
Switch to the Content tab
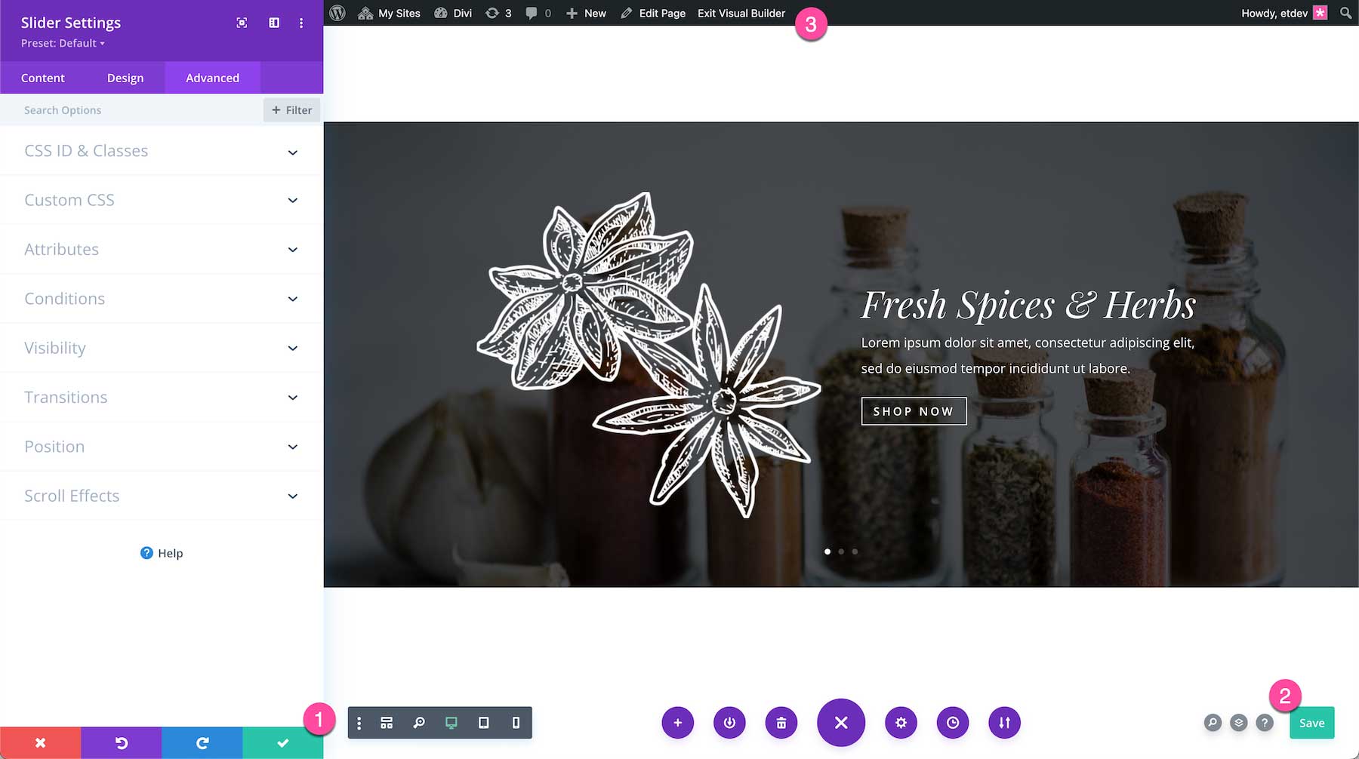[43, 78]
